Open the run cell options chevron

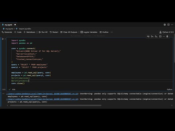pos(5,39)
